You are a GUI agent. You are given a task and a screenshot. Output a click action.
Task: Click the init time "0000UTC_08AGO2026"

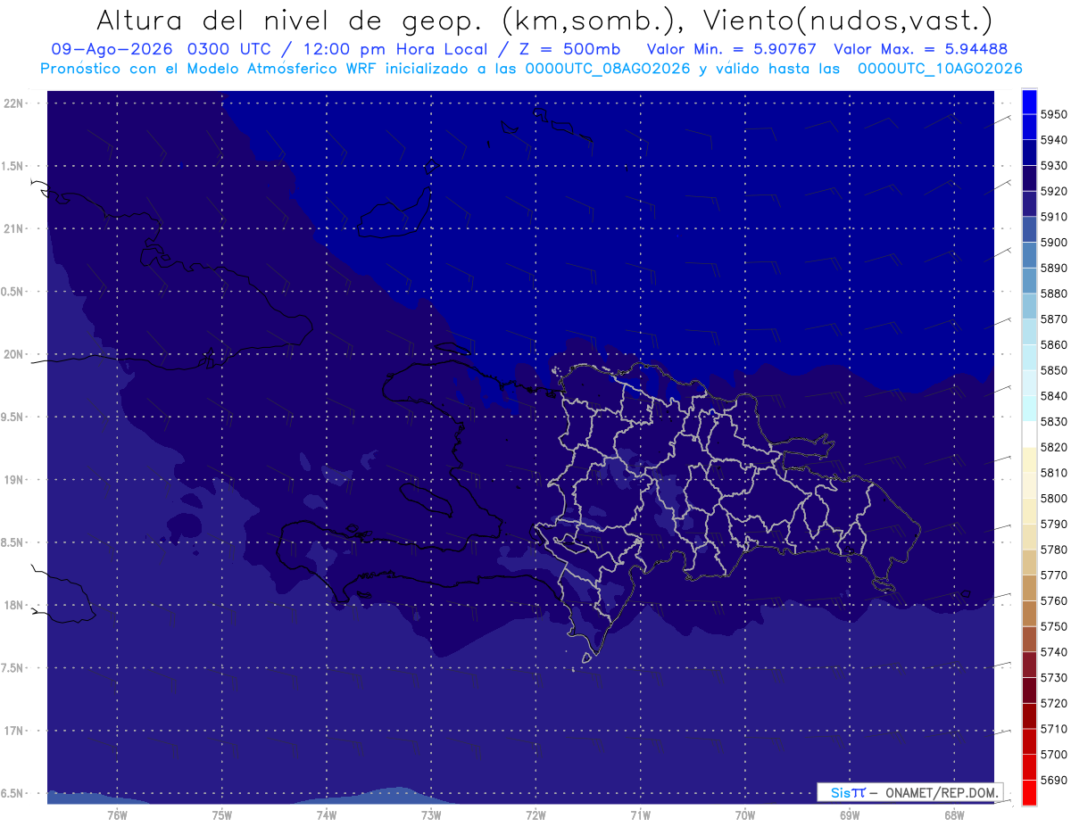coord(608,69)
